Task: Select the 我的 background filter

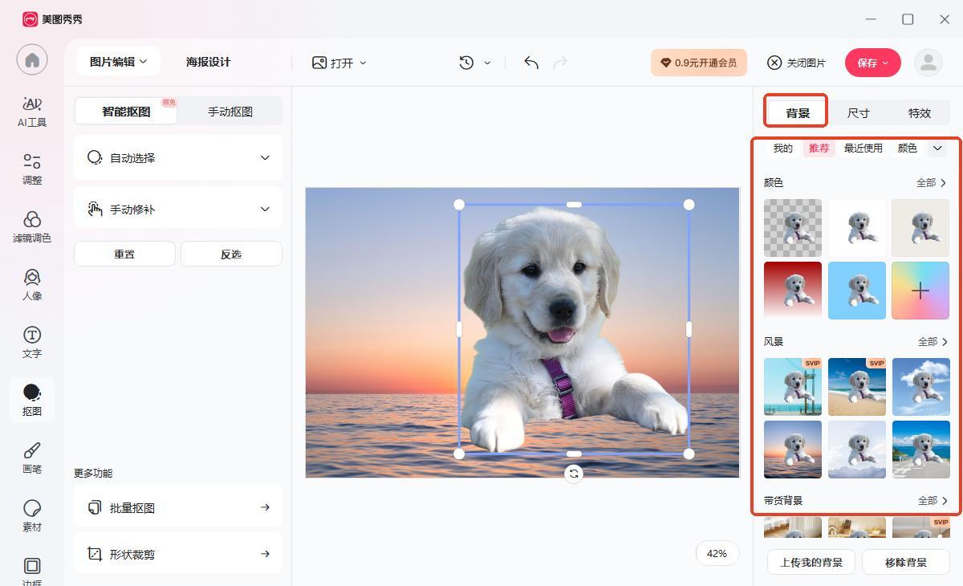Action: 782,149
